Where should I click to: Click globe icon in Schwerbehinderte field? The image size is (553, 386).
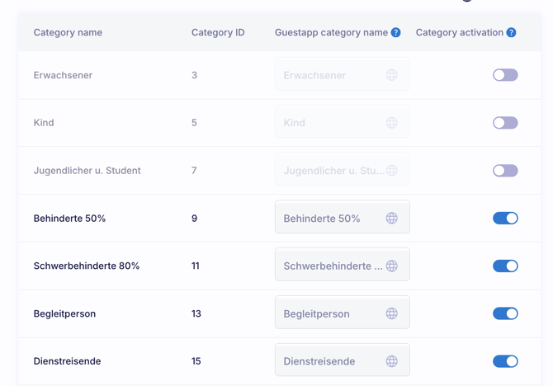click(392, 266)
